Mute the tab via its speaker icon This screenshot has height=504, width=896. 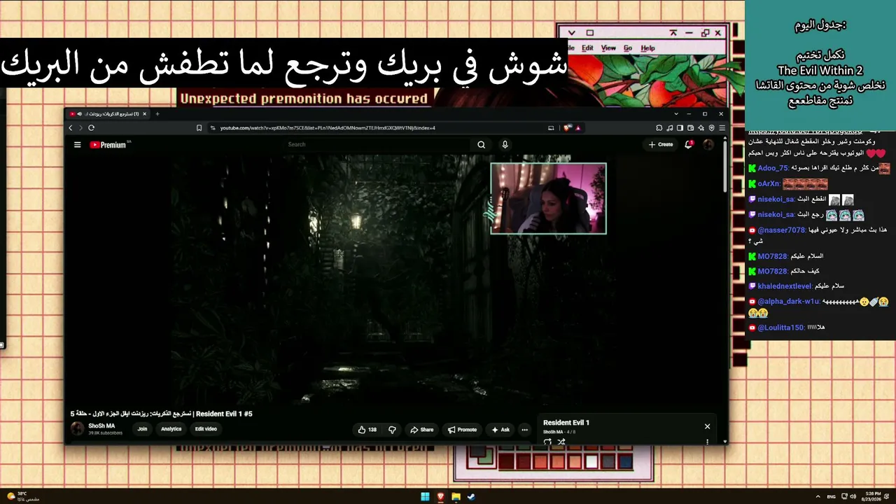pyautogui.click(x=79, y=113)
